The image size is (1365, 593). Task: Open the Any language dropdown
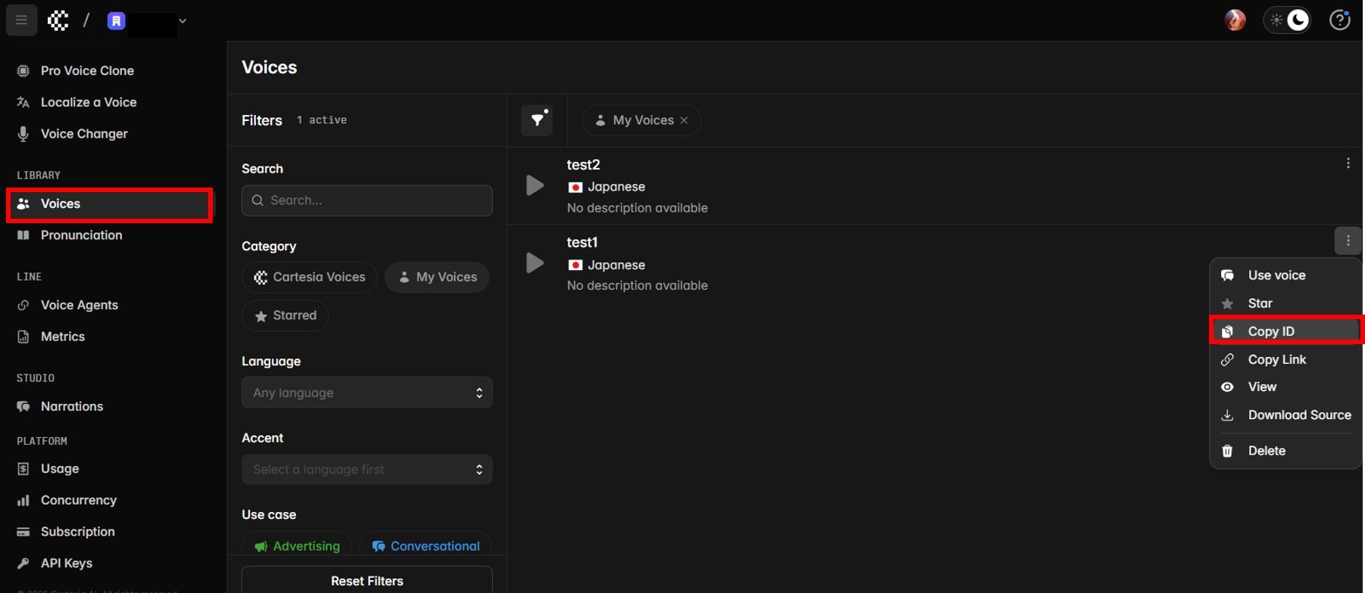coord(366,393)
